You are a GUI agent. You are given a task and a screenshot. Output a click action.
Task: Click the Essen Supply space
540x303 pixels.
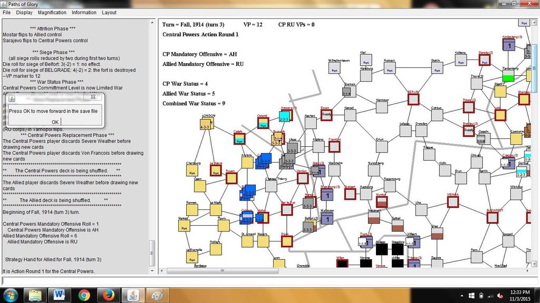click(x=326, y=115)
